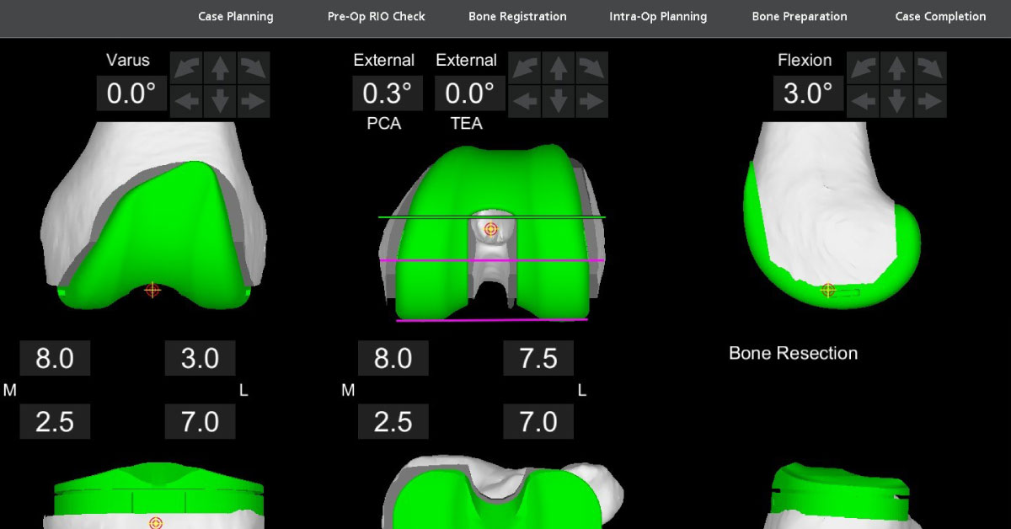Select the 7.5 lateral resection value

click(538, 359)
